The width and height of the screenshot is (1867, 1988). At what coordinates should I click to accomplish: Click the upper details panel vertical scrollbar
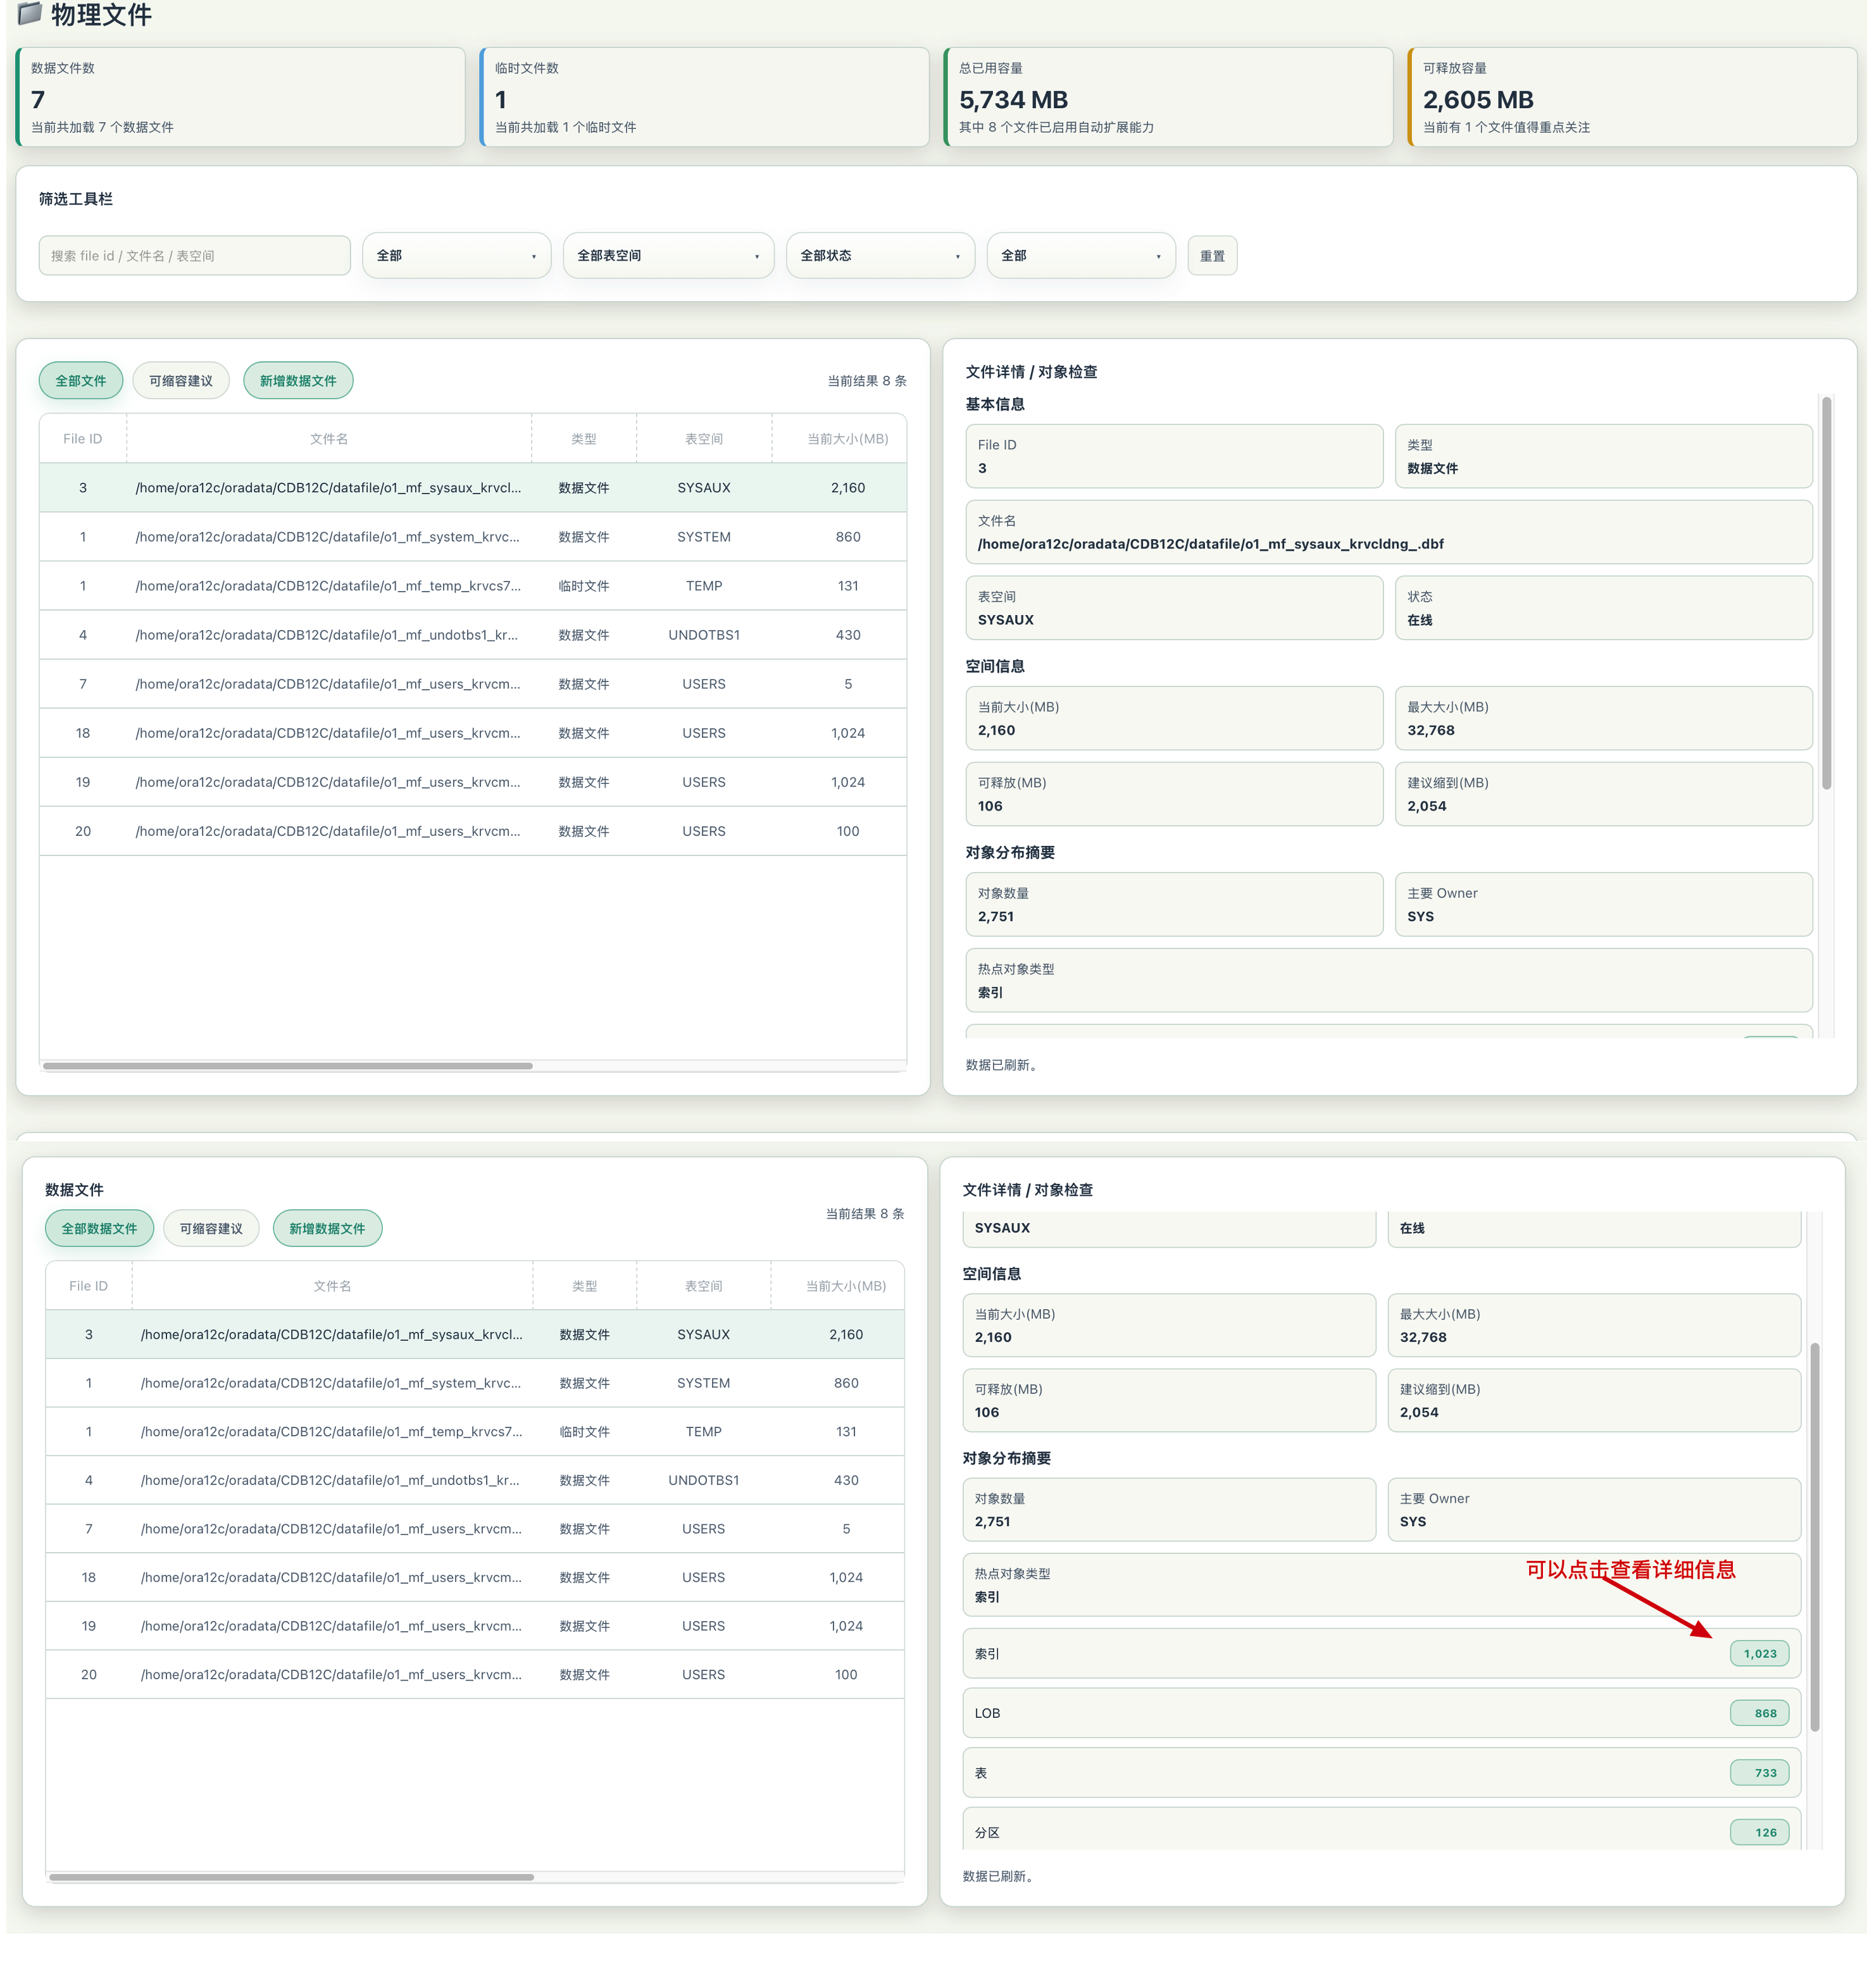[x=1826, y=593]
